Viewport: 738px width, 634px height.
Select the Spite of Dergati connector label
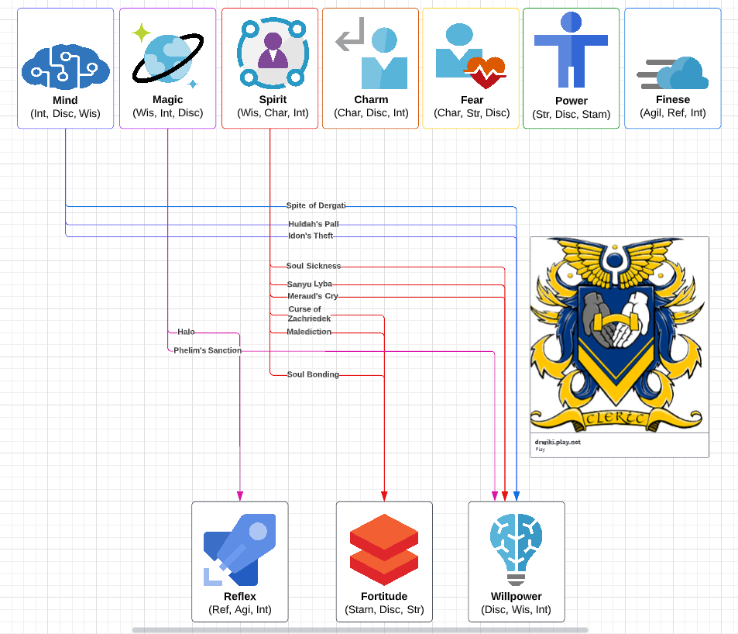coord(315,205)
